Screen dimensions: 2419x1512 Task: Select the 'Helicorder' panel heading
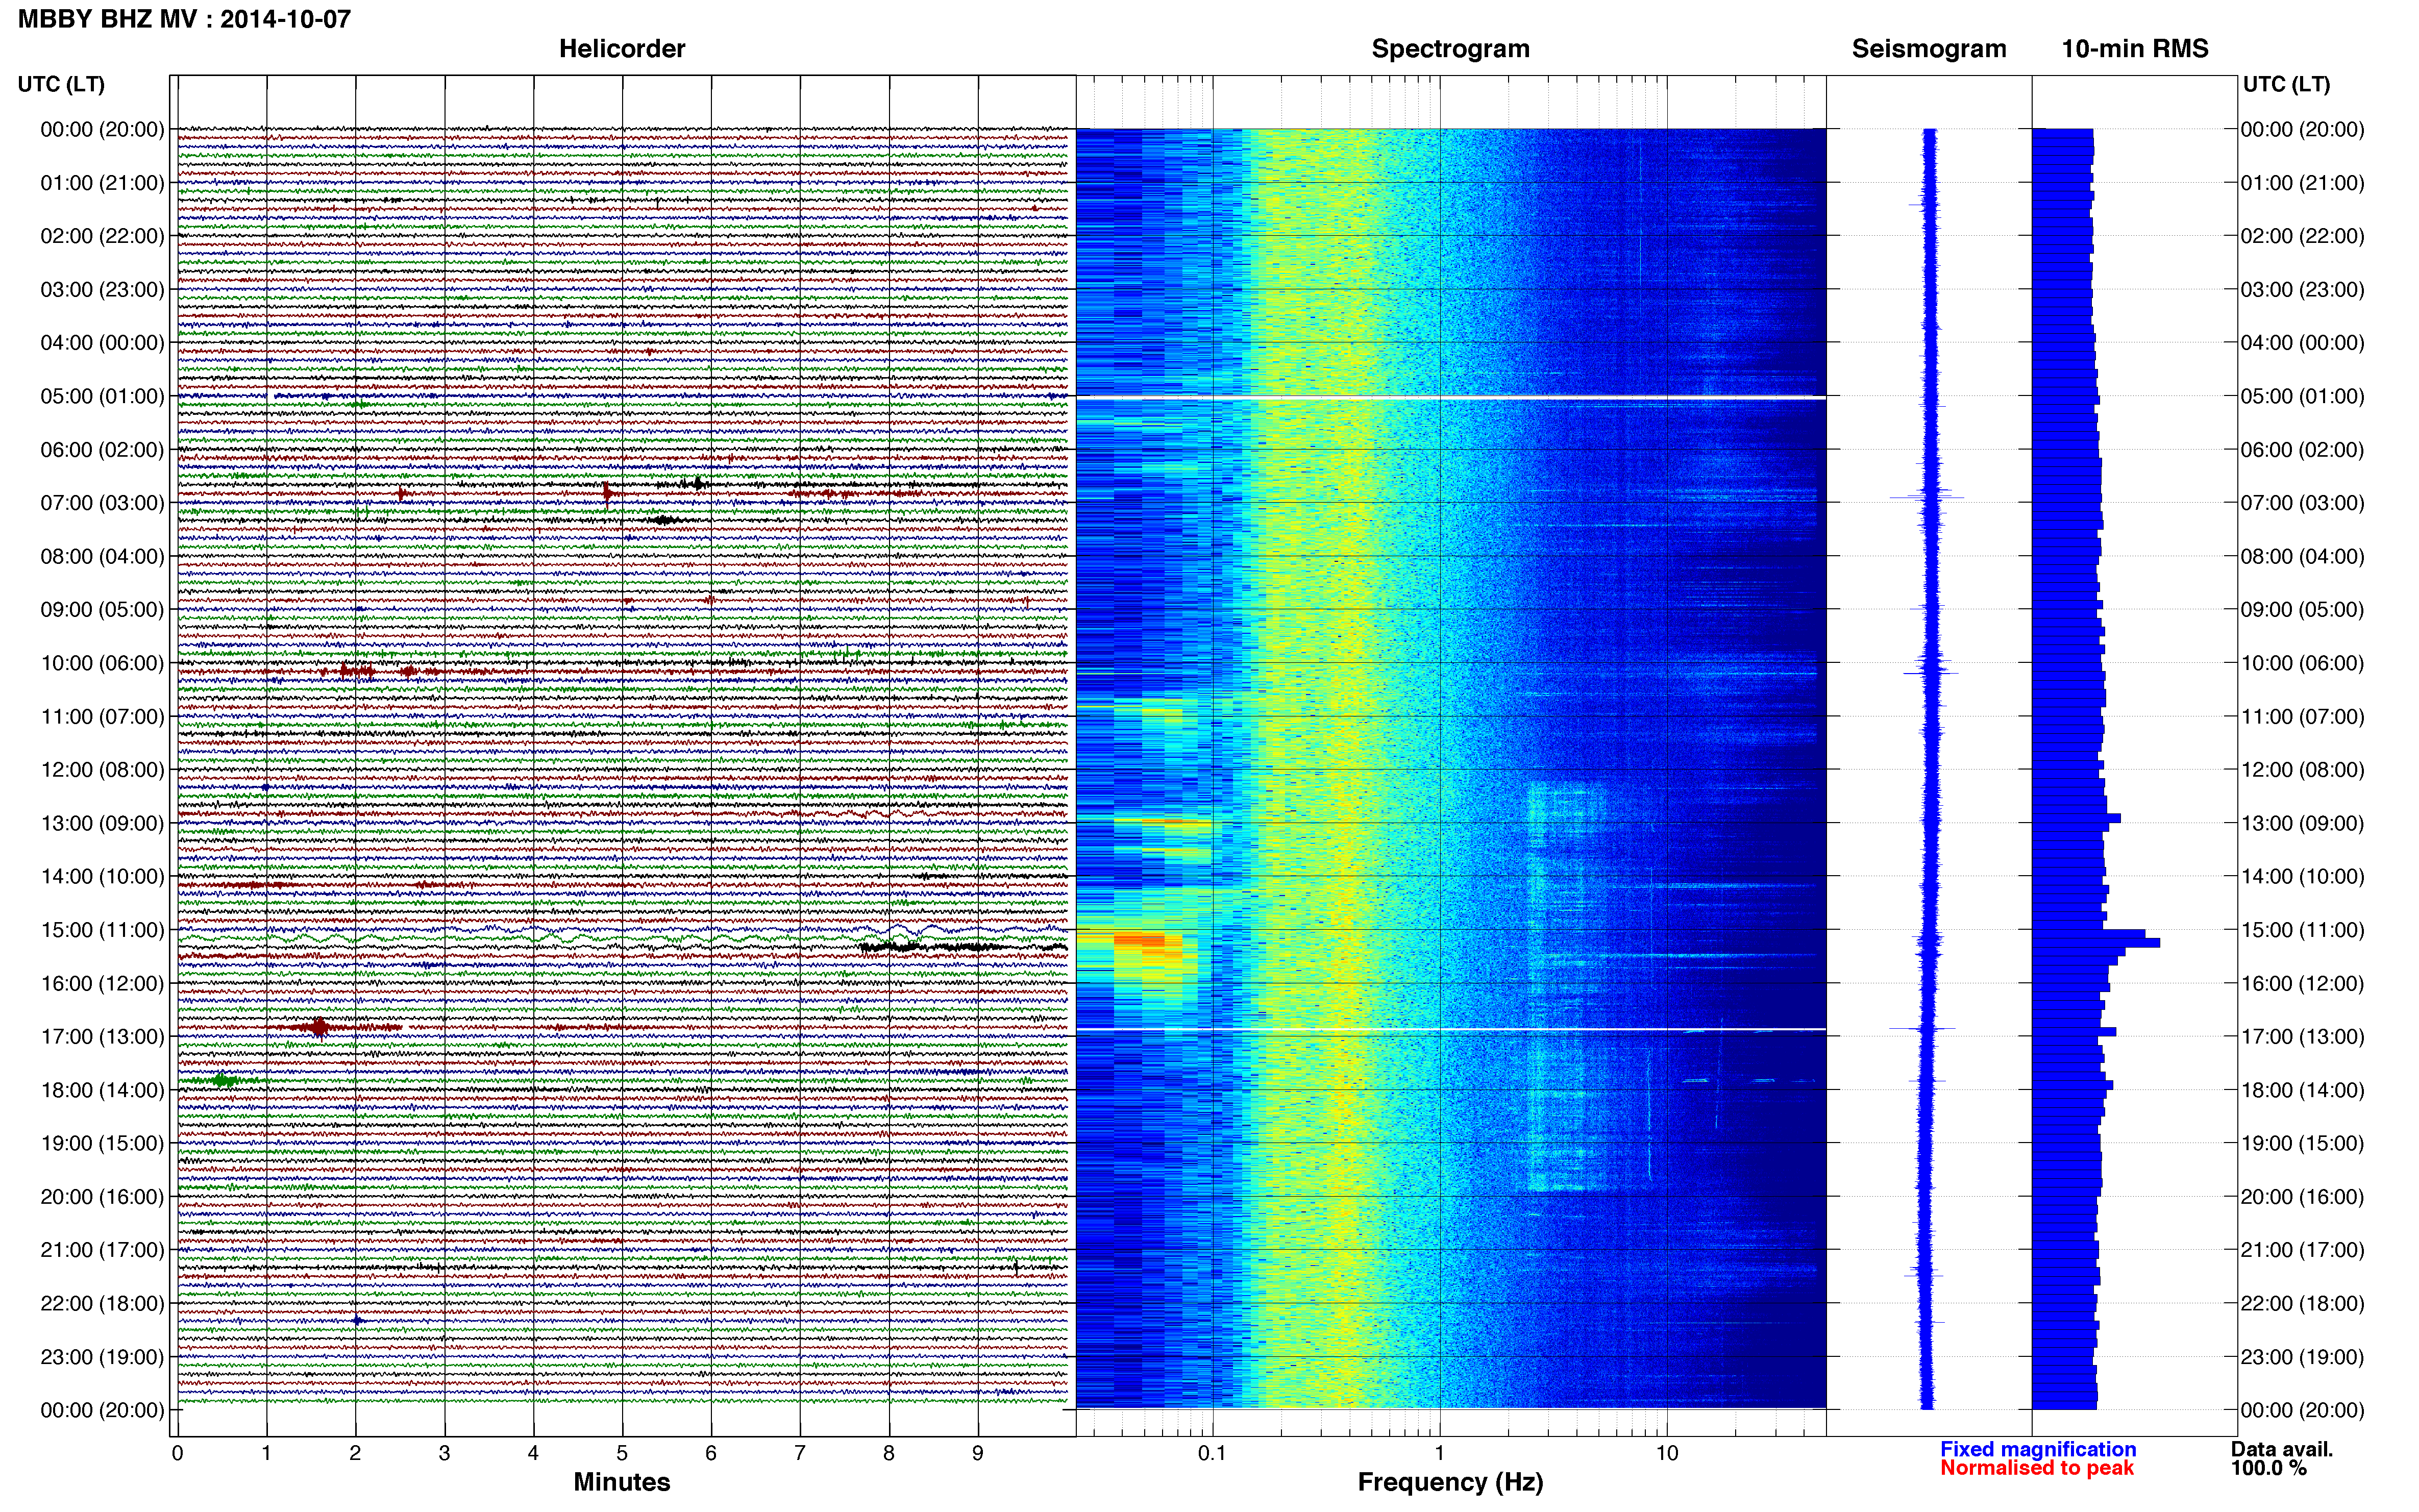pos(622,49)
